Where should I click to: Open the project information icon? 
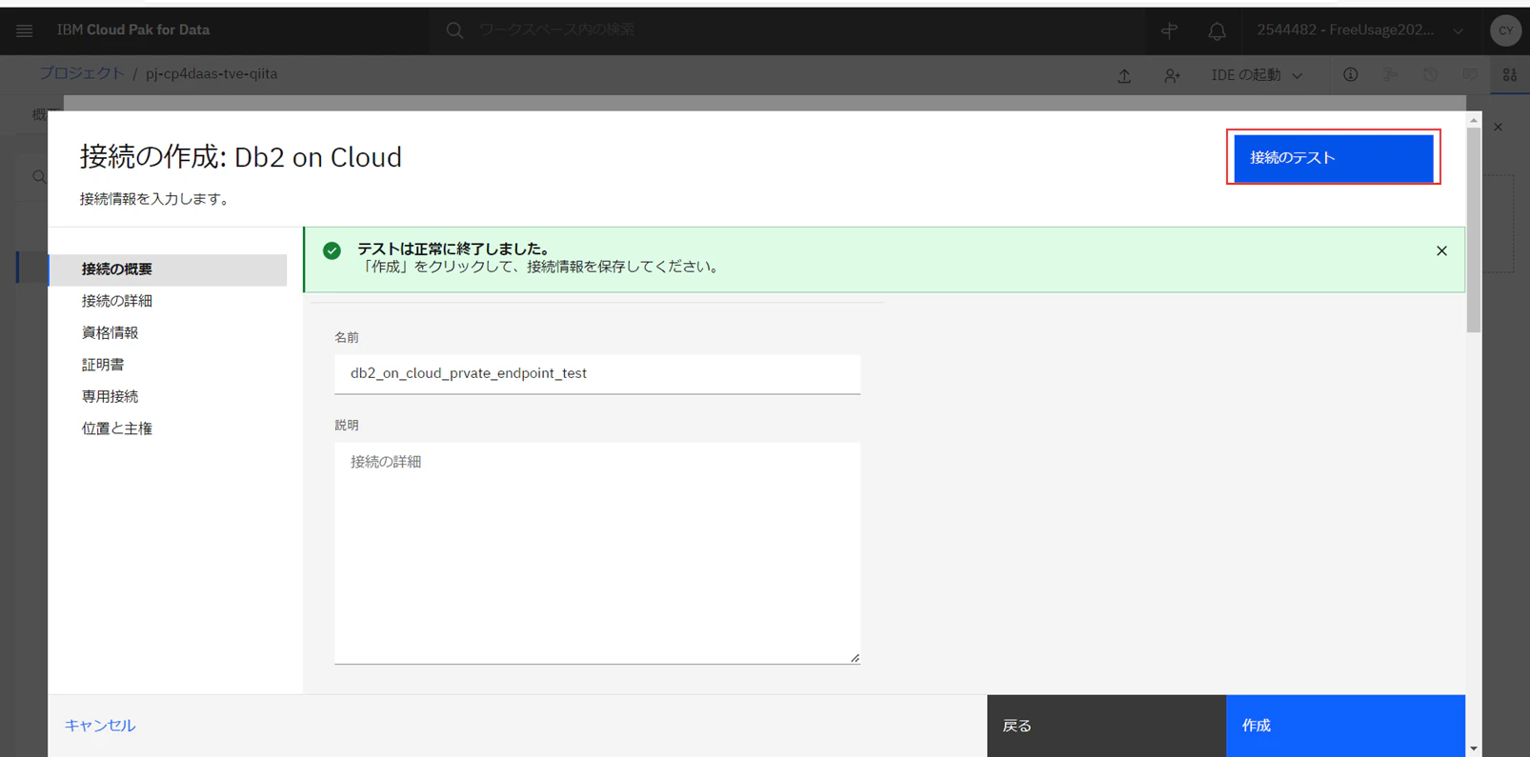coord(1350,74)
